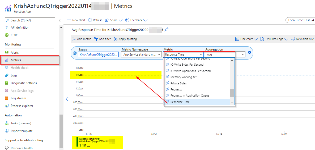Click the blue checkmark beside Aggregation

point(249,52)
